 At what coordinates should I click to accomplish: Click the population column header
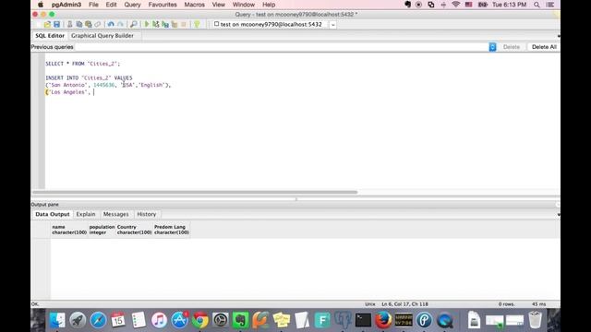pos(102,230)
